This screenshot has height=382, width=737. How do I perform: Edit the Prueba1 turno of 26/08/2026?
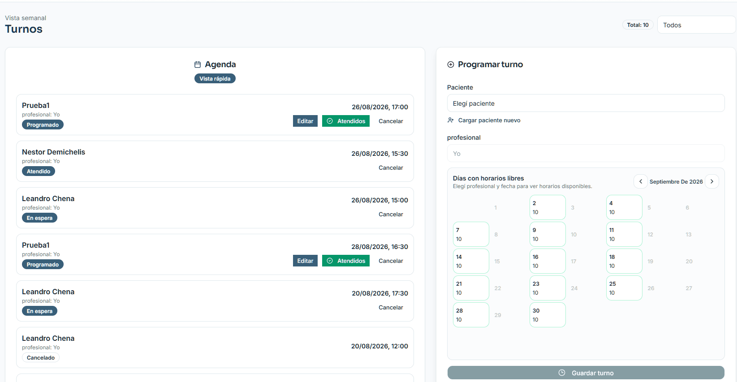(x=305, y=121)
